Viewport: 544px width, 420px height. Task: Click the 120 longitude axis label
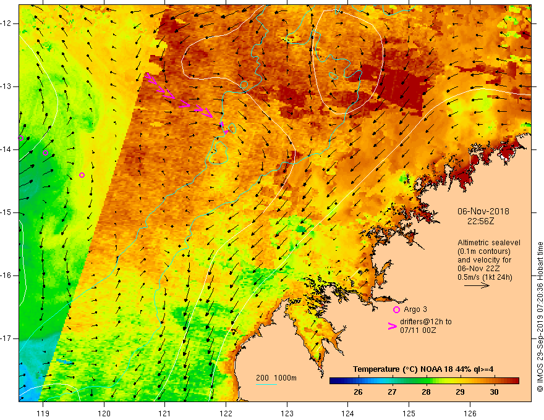click(104, 413)
